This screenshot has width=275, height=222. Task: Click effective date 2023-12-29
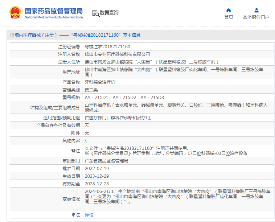(97, 176)
